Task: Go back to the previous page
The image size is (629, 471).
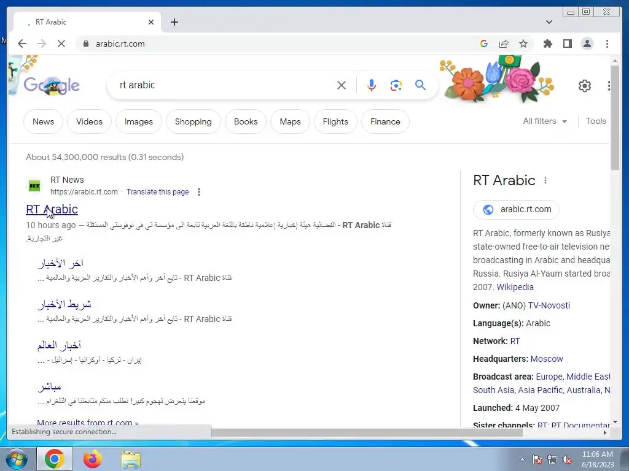Action: coord(22,44)
